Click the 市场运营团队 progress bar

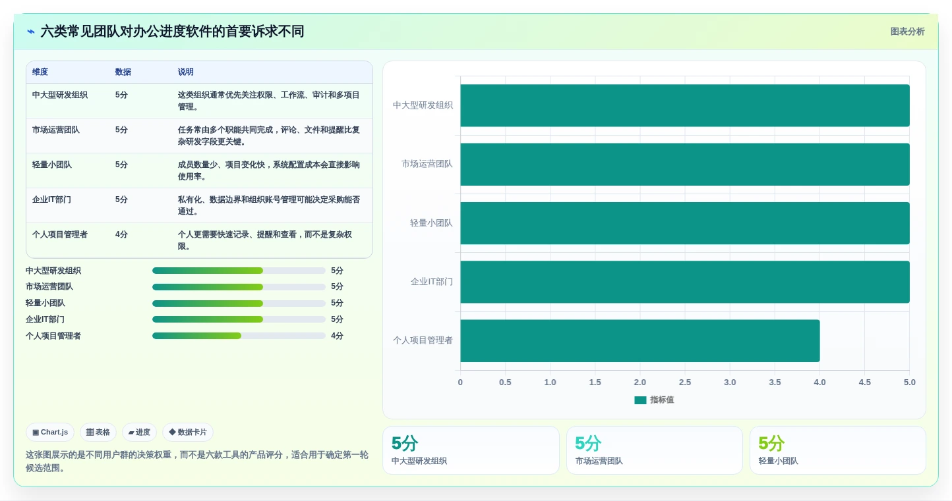click(x=239, y=287)
